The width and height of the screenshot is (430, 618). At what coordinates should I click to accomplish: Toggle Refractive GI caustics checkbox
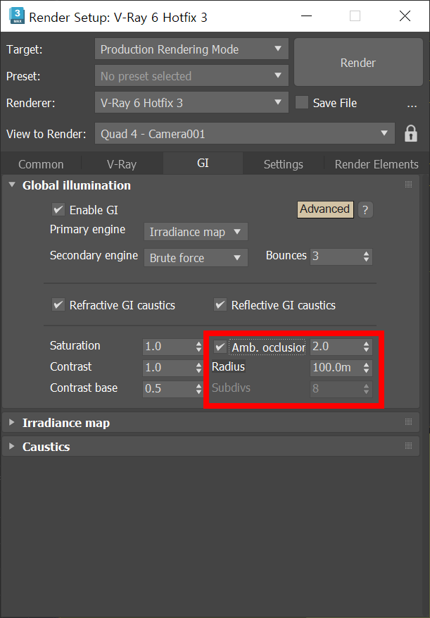pyautogui.click(x=58, y=304)
